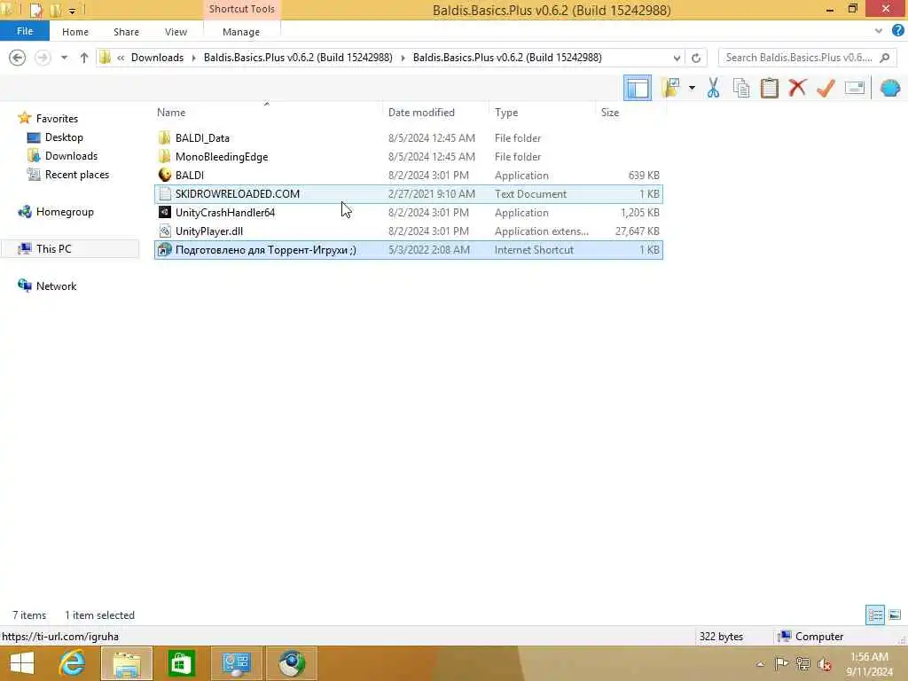This screenshot has width=908, height=681.
Task: Expand the arrow after Downloads breadcrumb
Action: pyautogui.click(x=194, y=58)
